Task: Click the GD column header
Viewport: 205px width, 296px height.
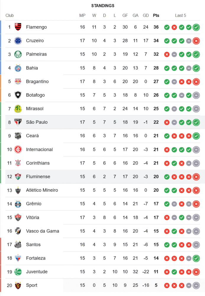Action: point(146,15)
